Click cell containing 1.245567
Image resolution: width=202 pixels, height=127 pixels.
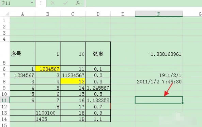click(x=98, y=88)
